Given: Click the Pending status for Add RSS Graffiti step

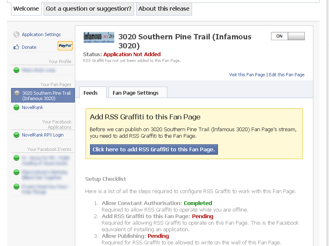Looking at the screenshot, I should click(x=202, y=216).
